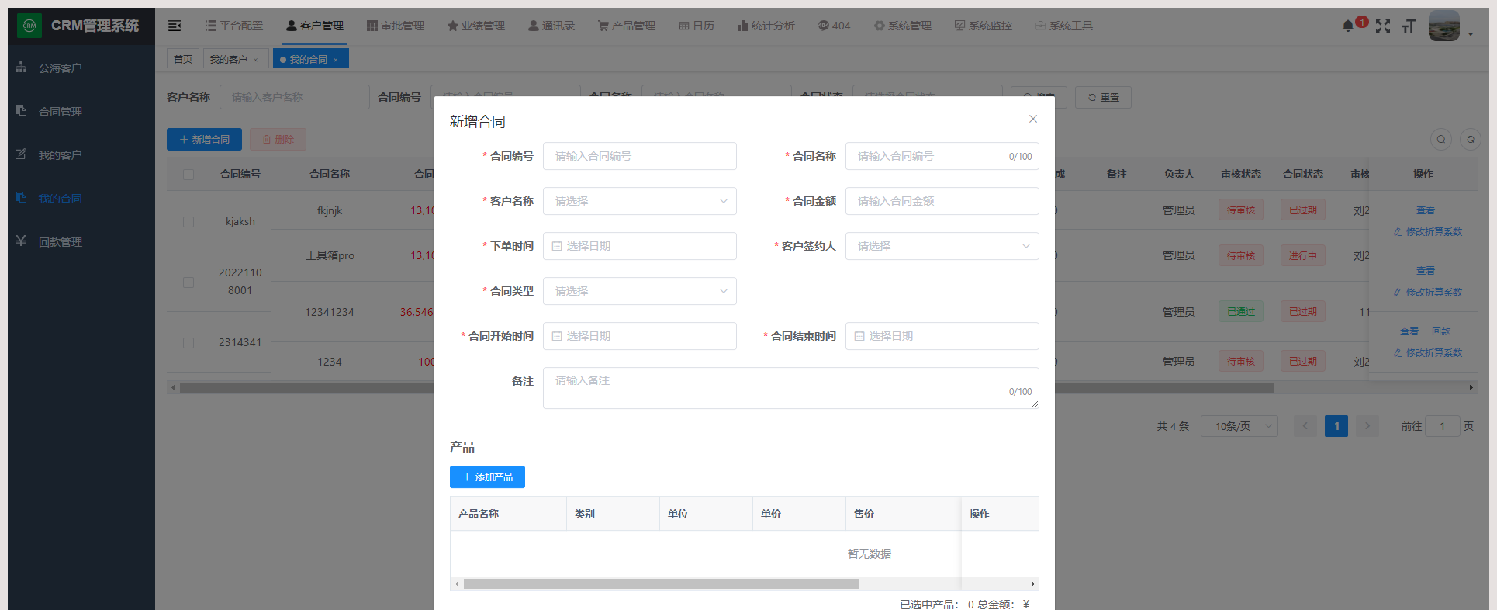Close the 新增合同 dialog with X
1497x610 pixels.
[x=1032, y=119]
